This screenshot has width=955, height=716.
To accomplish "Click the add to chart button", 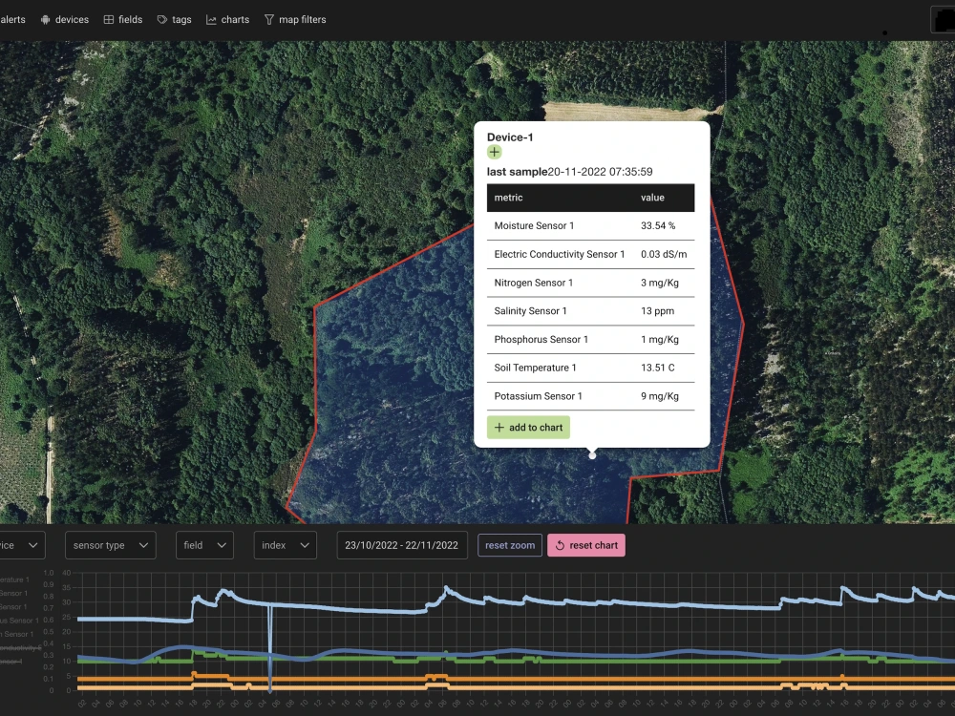I will point(528,428).
